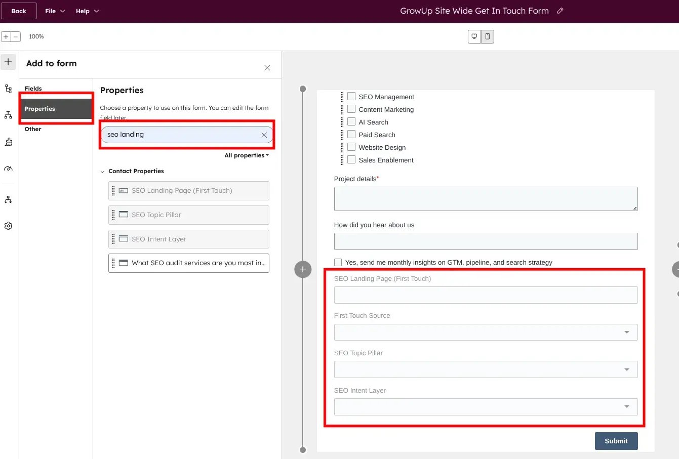
Task: Switch to desktop preview icon
Action: coord(474,36)
